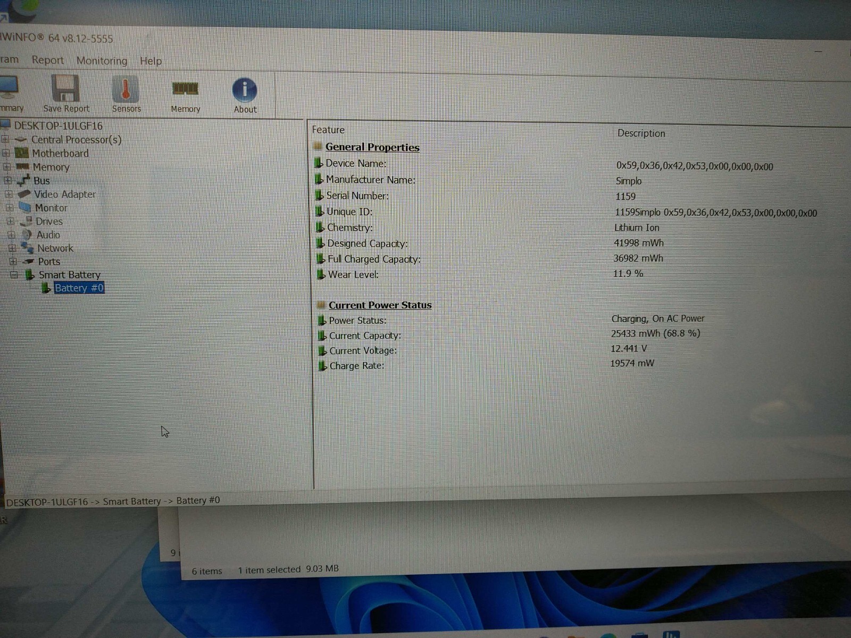Click the Feature column header
851x638 pixels.
tap(328, 130)
